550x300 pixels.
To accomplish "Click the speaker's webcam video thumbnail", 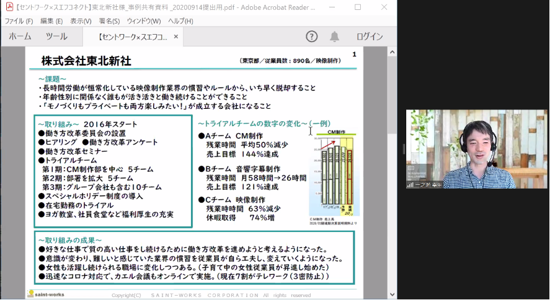I will (x=477, y=149).
